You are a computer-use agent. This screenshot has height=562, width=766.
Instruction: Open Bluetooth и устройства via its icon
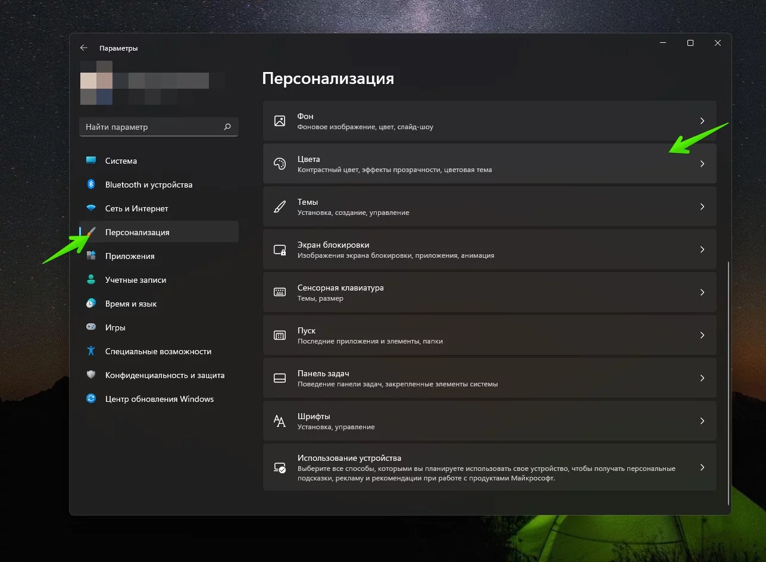pyautogui.click(x=91, y=185)
